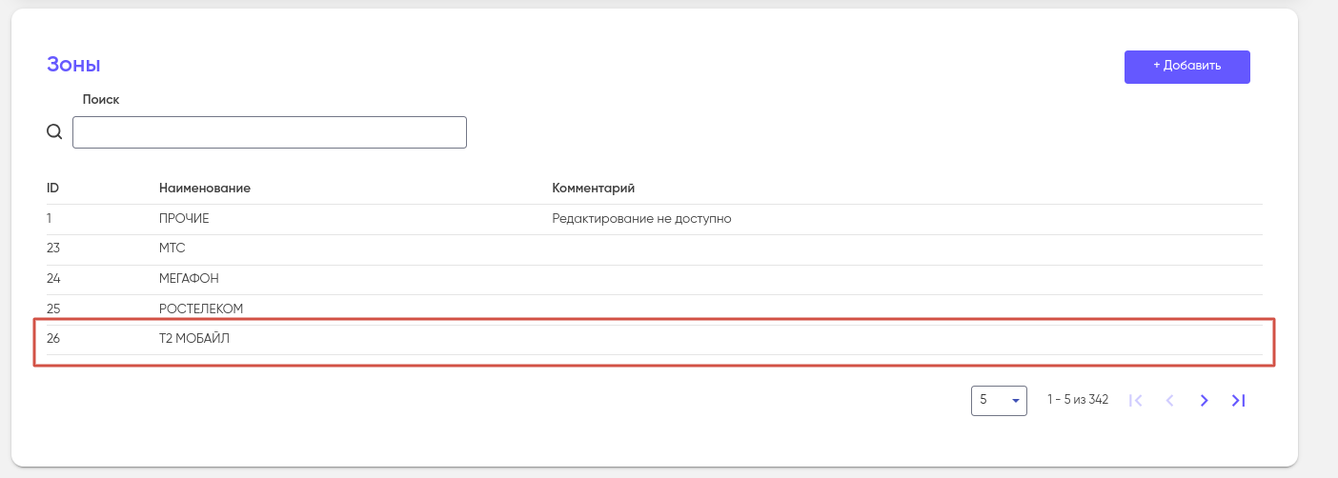Click the Комментарий column header

(593, 189)
